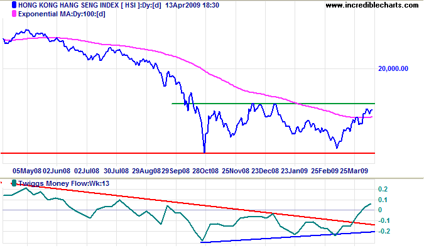
Task: Click the '28Oct08' date label
Action: (x=205, y=171)
